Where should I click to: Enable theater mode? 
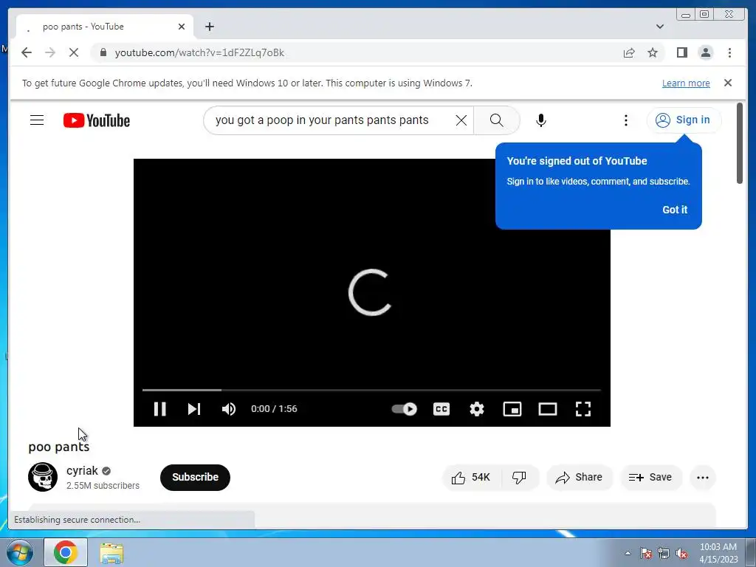click(x=548, y=409)
